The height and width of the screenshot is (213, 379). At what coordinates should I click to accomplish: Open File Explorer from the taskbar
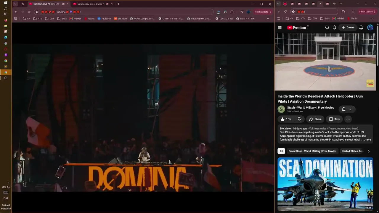(x=6, y=26)
